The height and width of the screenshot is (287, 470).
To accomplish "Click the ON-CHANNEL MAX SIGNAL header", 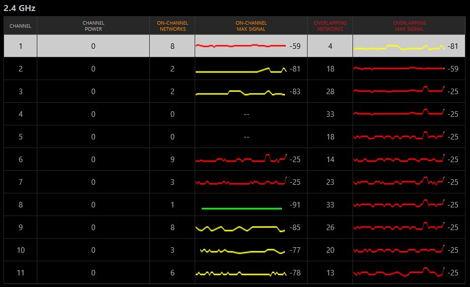I will (x=251, y=26).
